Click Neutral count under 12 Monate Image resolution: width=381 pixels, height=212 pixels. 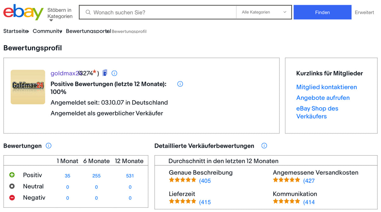click(x=130, y=187)
